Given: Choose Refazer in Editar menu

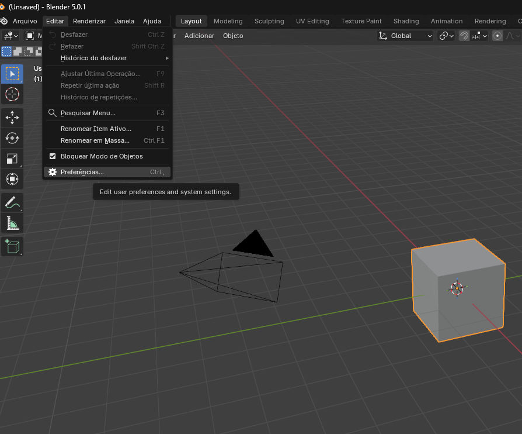Looking at the screenshot, I should click(107, 46).
